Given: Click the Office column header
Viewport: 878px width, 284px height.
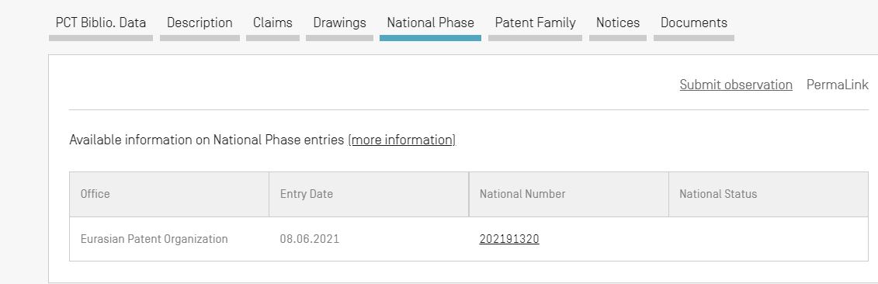Looking at the screenshot, I should click(169, 194).
